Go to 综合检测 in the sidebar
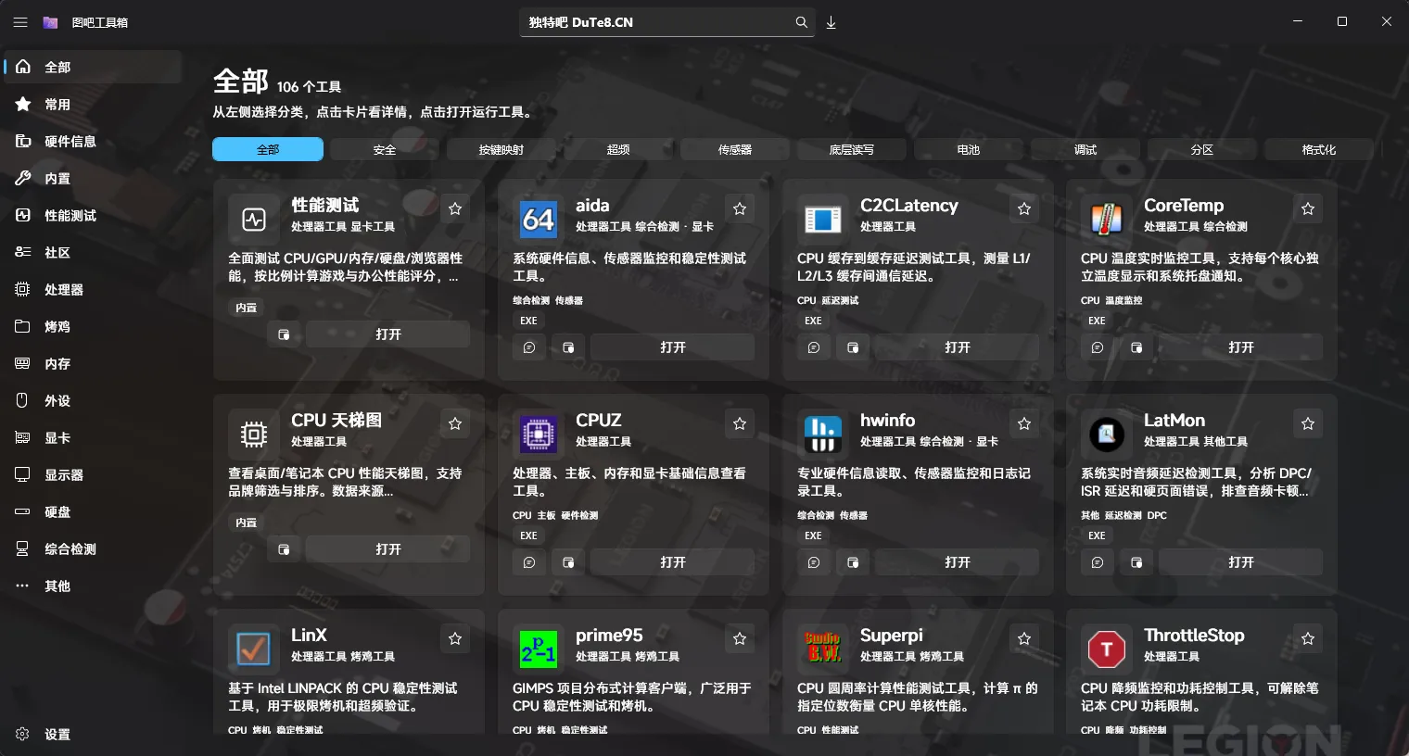 point(93,549)
